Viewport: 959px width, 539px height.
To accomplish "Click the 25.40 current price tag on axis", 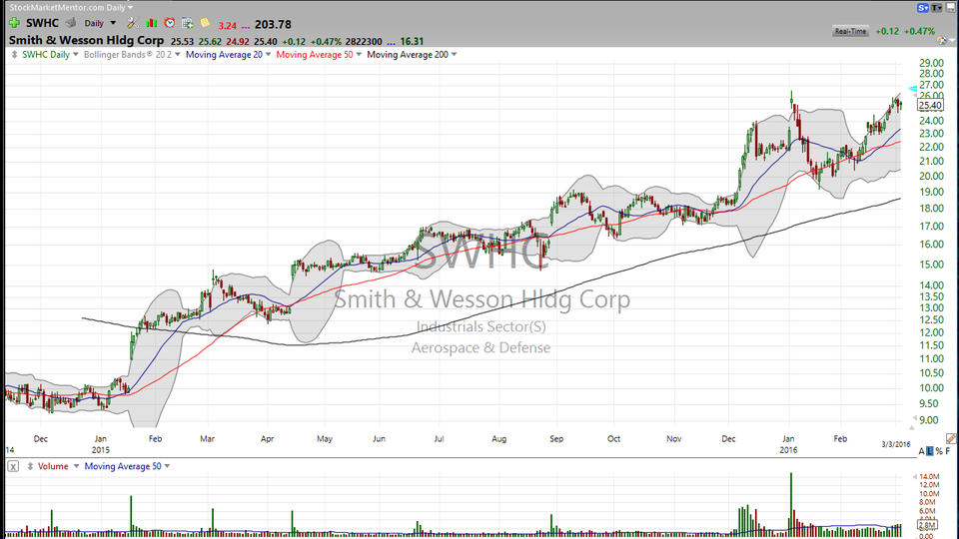I will (930, 106).
